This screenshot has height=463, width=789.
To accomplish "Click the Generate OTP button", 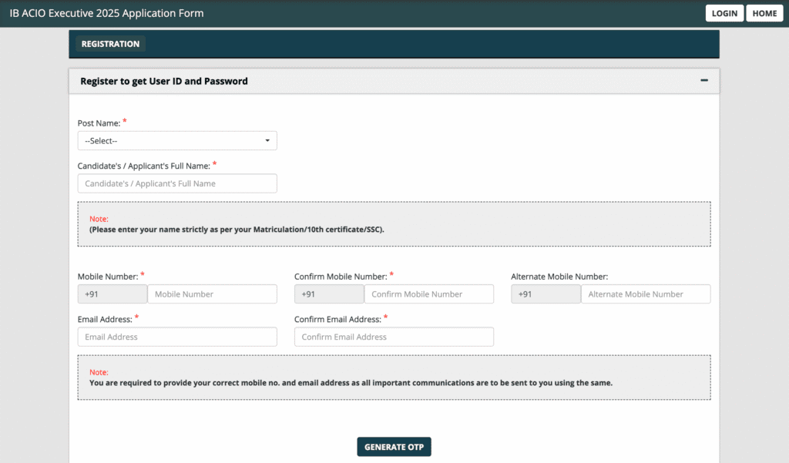I will point(394,447).
